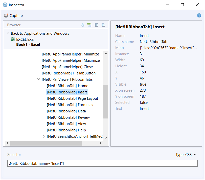The width and height of the screenshot is (205, 180).
Task: Click the EXCEL.EXE application icon
Action: point(13,39)
